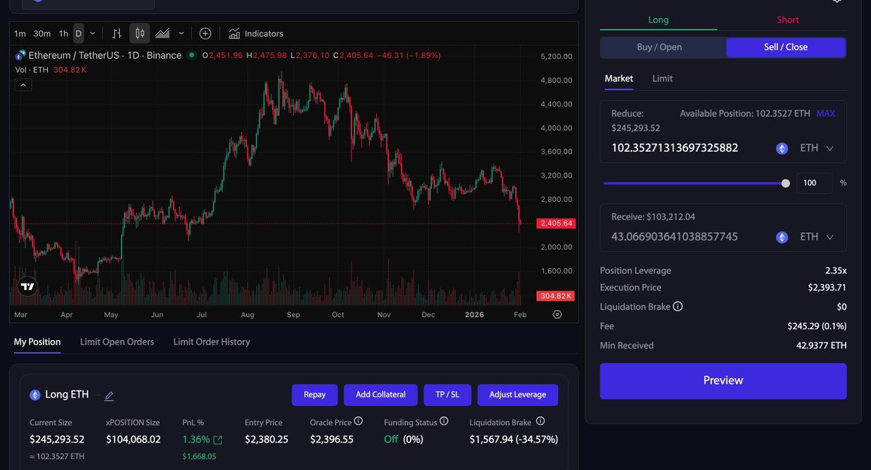Click the Ethereum / TetherUS symbol title
871x470 pixels.
click(105, 55)
